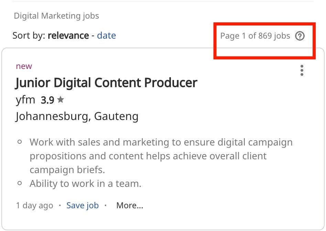326x231 pixels.
Task: Click the Johannesburg, Gauteng location text
Action: [76, 117]
